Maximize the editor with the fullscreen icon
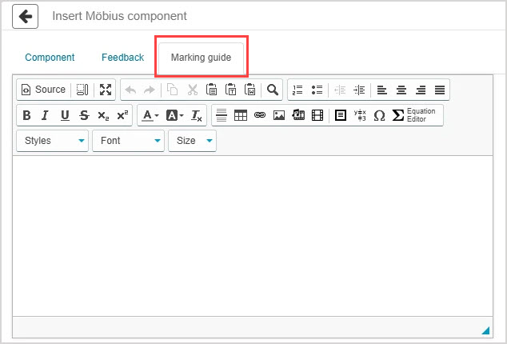 coord(105,90)
